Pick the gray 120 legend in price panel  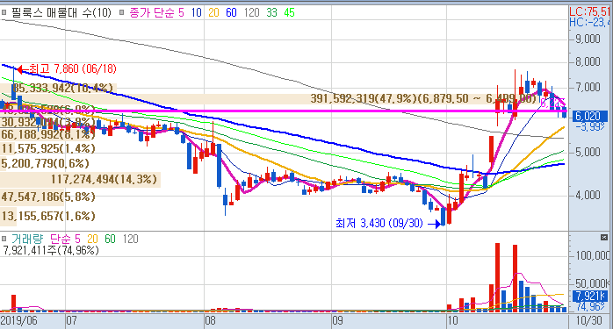[251, 13]
